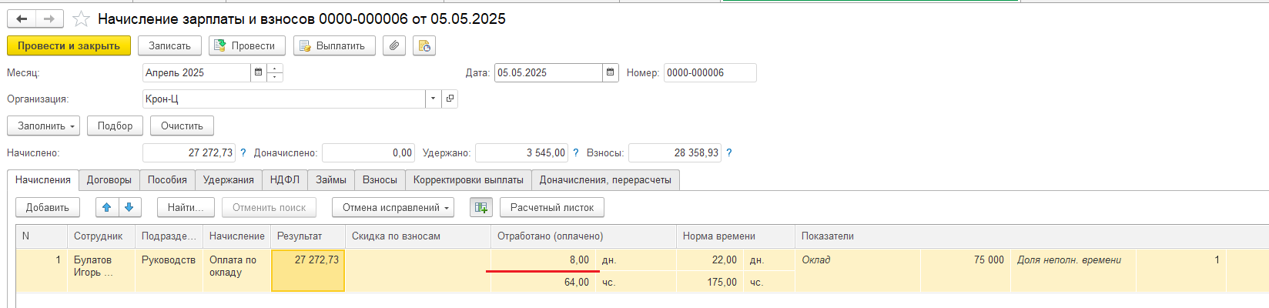
Task: Click the forward navigation arrow
Action: 49,18
